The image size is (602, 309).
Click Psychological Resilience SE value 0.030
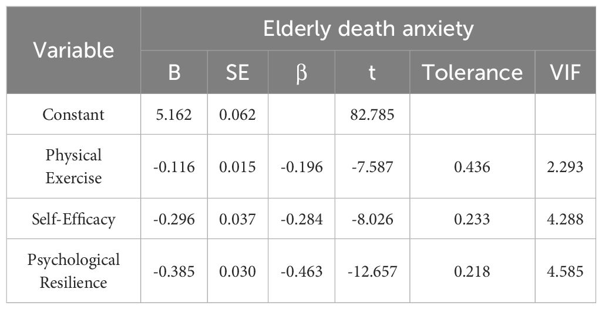pyautogui.click(x=237, y=271)
